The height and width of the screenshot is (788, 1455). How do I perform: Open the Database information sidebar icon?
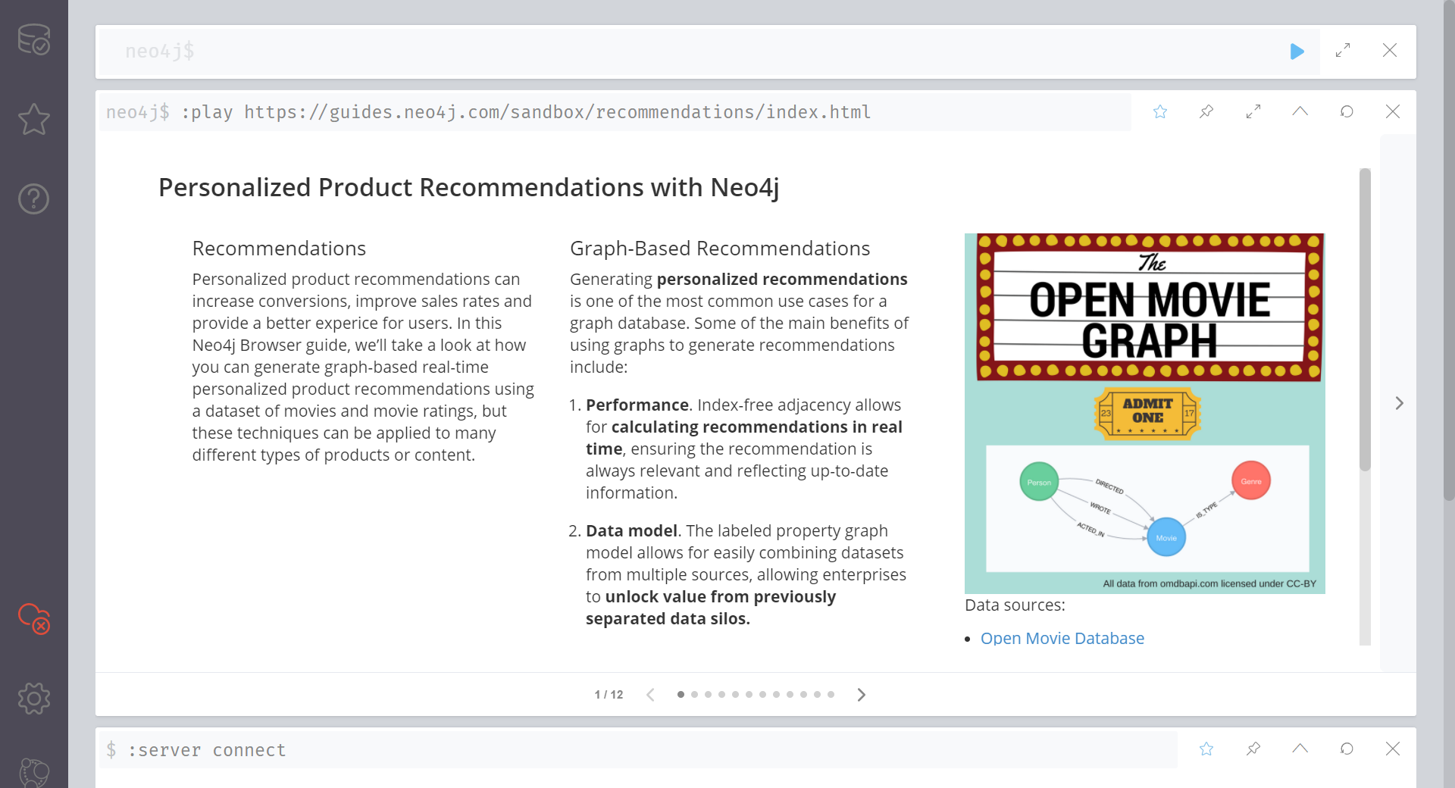[33, 39]
